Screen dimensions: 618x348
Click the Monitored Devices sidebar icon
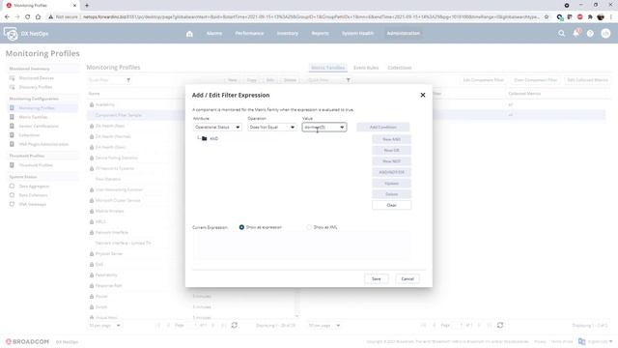[x=12, y=78]
